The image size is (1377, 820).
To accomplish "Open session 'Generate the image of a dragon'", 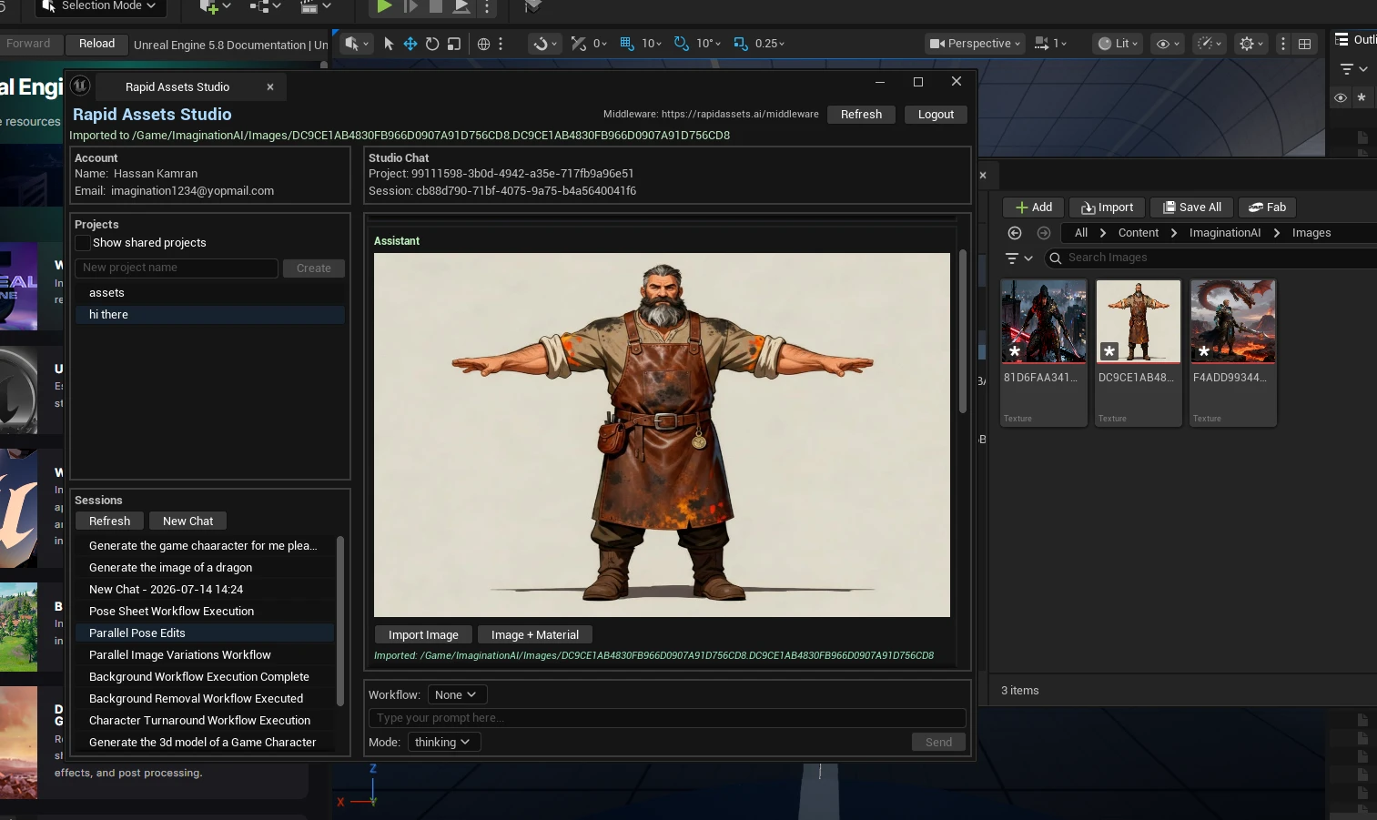I will [205, 568].
